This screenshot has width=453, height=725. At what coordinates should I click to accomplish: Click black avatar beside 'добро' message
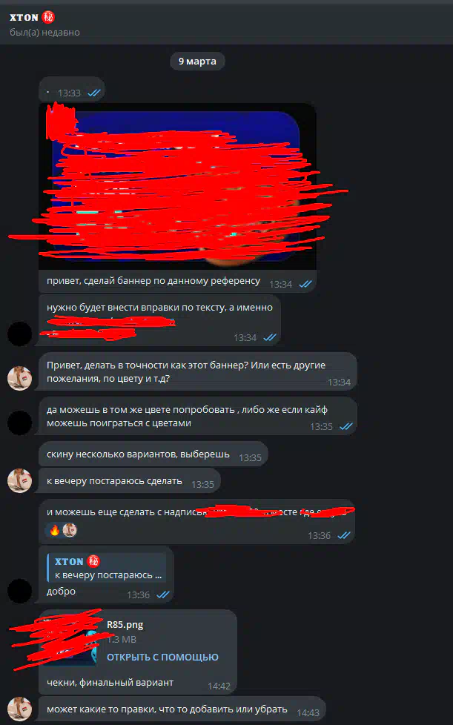pos(19,591)
